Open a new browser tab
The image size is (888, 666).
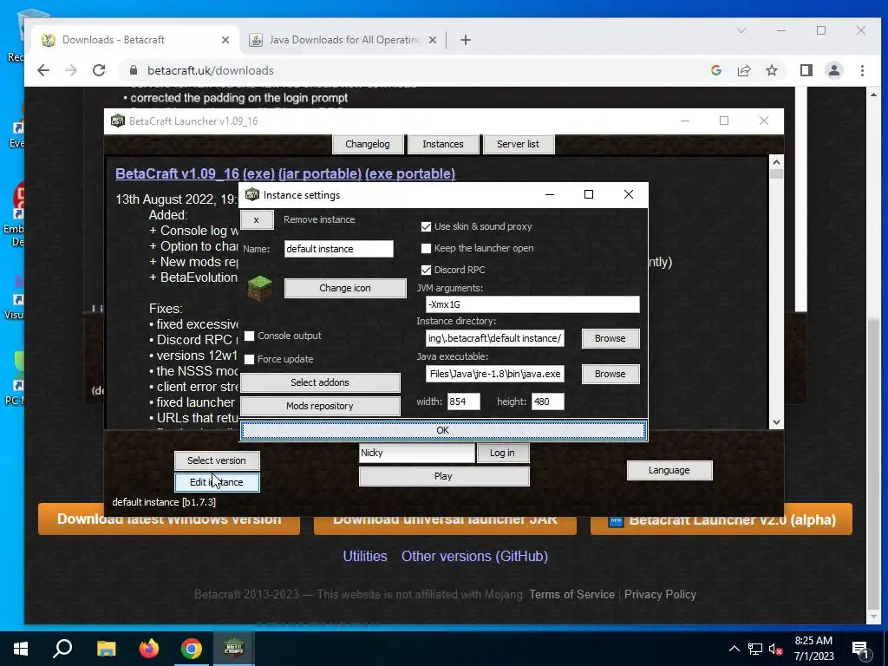point(466,40)
